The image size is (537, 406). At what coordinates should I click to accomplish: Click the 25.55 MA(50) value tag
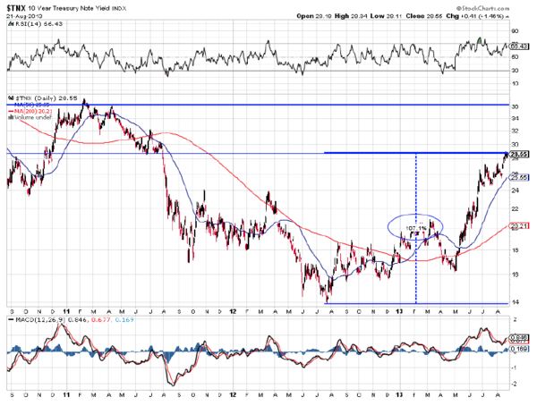coord(516,177)
